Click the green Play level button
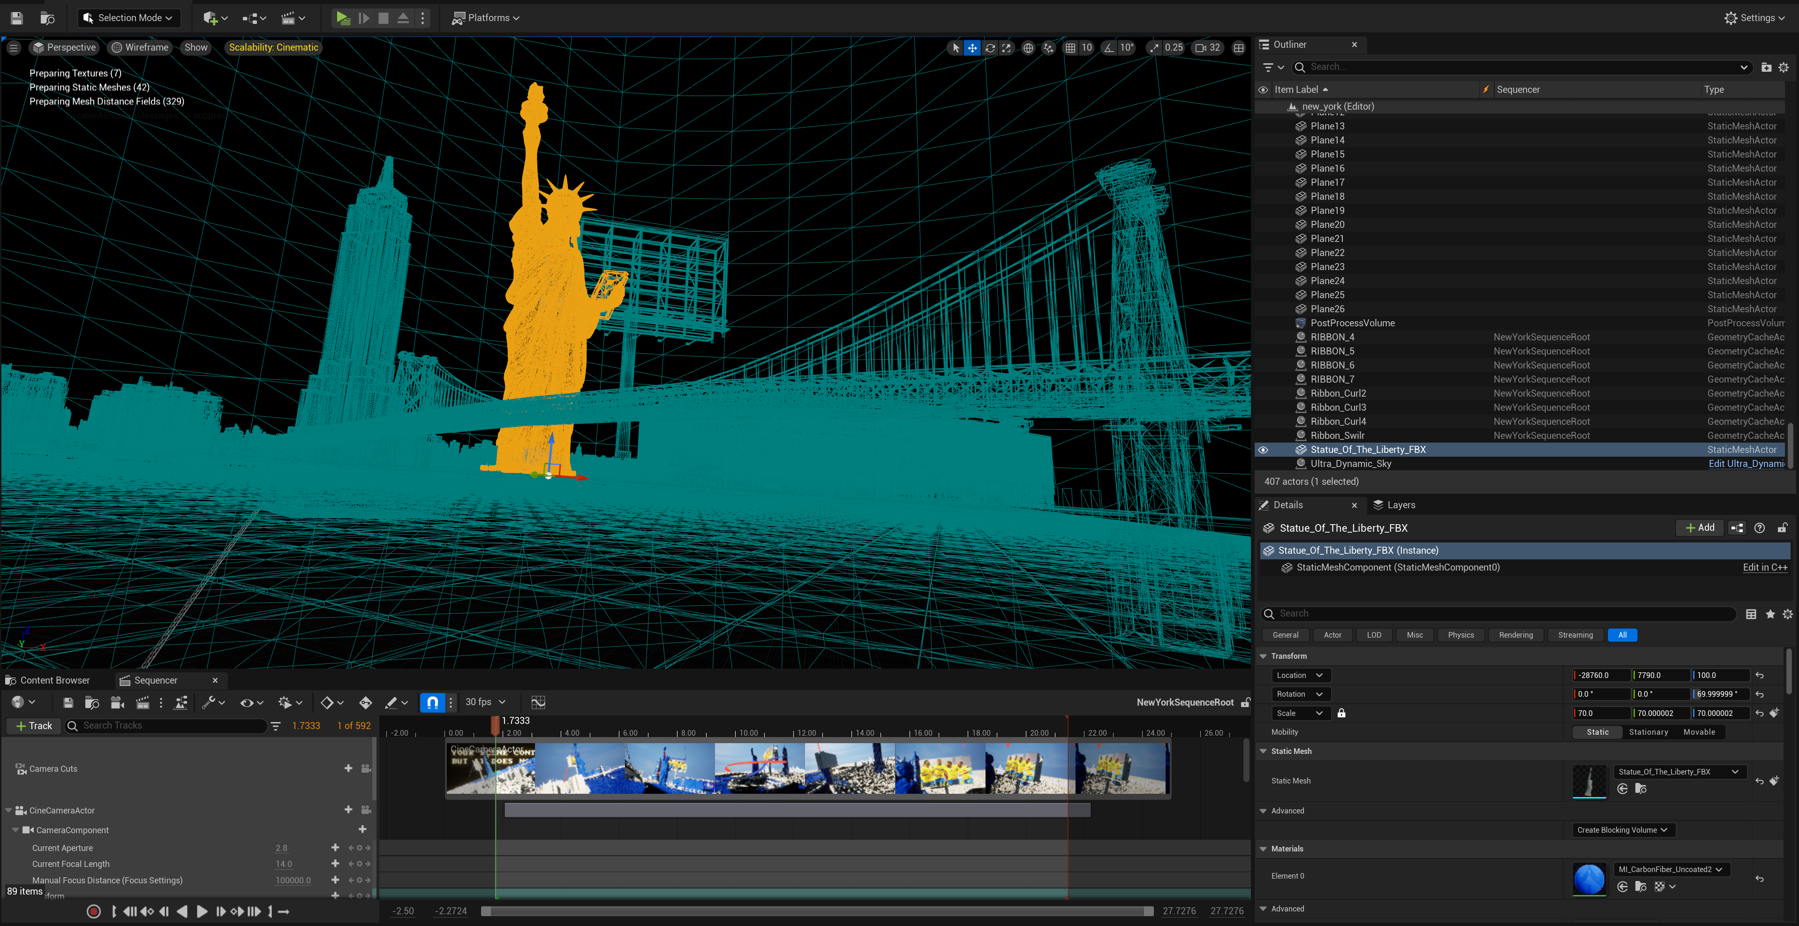Image resolution: width=1799 pixels, height=926 pixels. pyautogui.click(x=342, y=18)
